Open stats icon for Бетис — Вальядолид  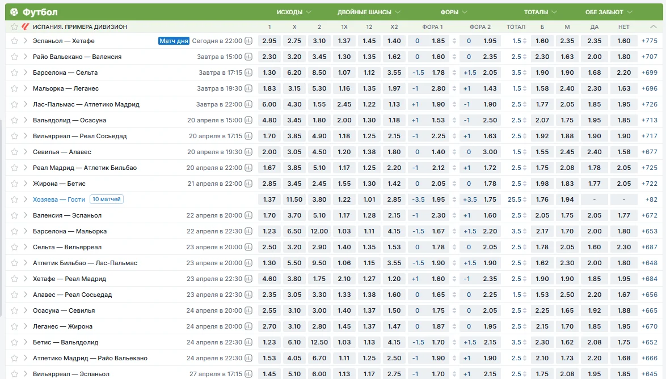tap(248, 342)
